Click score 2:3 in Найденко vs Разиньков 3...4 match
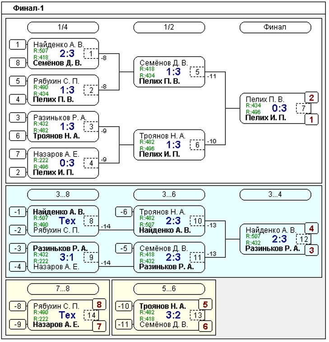Image resolution: width=329 pixels, height=342 pixels. 279,239
